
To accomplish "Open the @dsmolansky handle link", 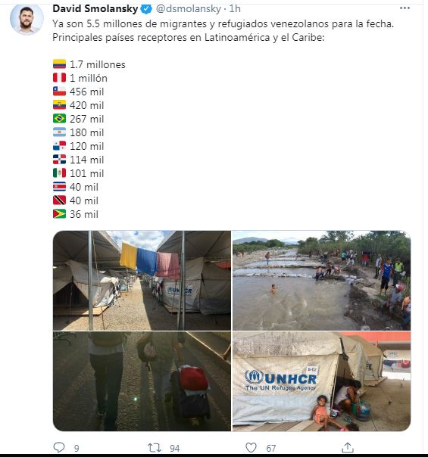I will [x=189, y=9].
